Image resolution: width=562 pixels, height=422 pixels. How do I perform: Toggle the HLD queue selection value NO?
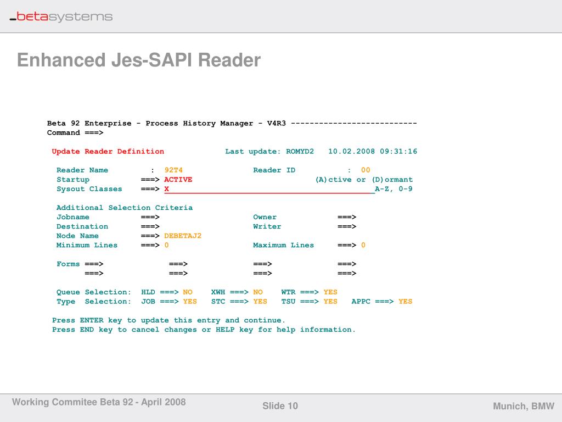[x=188, y=292]
